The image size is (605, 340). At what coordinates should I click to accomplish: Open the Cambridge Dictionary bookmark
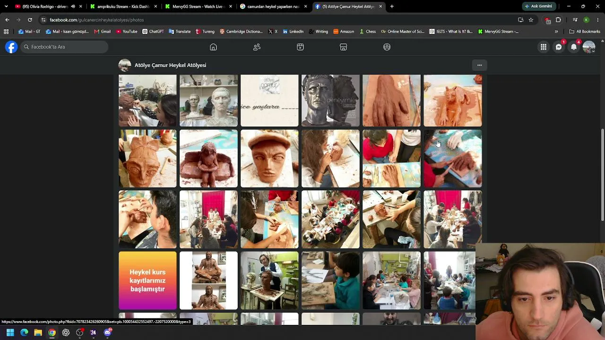[241, 32]
